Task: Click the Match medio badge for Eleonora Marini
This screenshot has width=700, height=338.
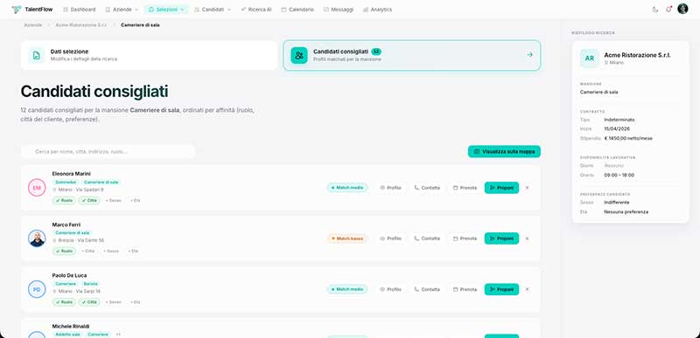Action: click(347, 188)
